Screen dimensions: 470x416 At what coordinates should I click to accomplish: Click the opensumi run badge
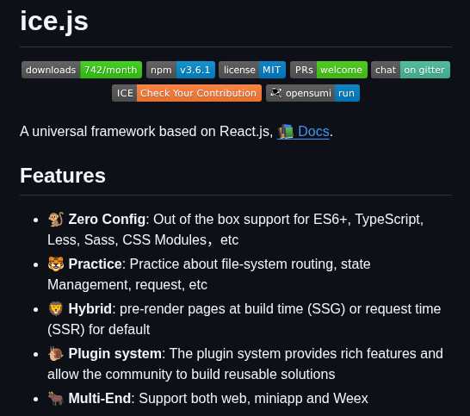tap(312, 93)
